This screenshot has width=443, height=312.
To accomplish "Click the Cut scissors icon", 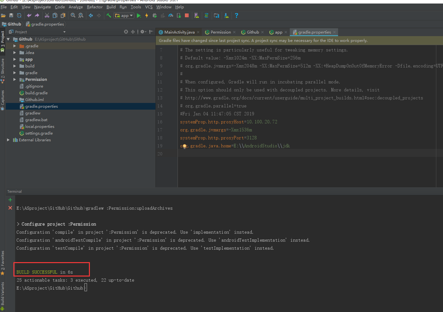I will point(47,15).
